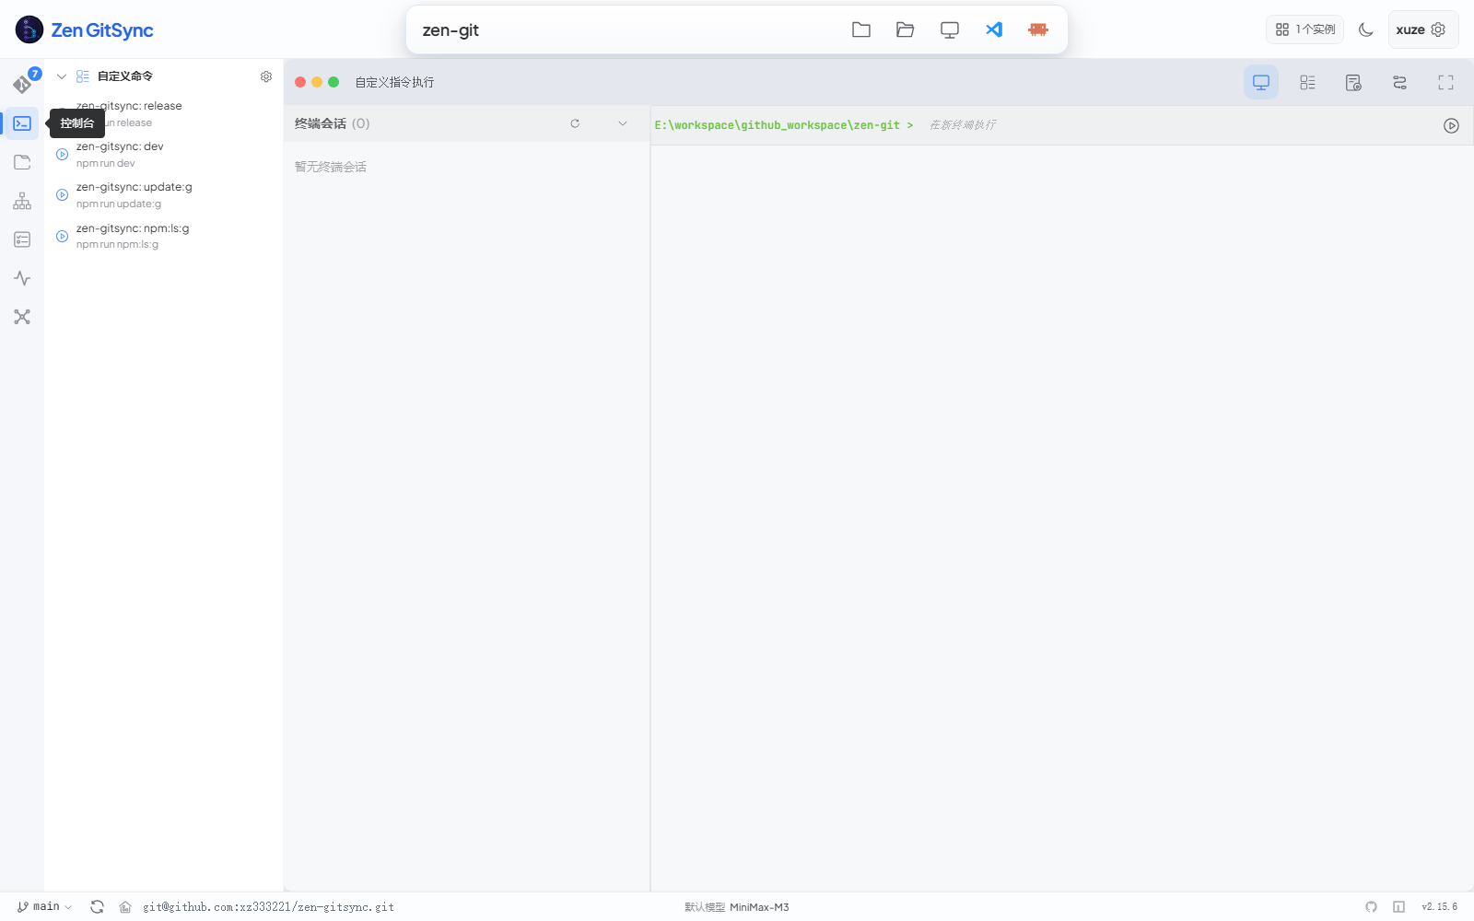This screenshot has height=921, width=1474.
Task: Click the closed folder icon in project bar
Action: [x=861, y=29]
